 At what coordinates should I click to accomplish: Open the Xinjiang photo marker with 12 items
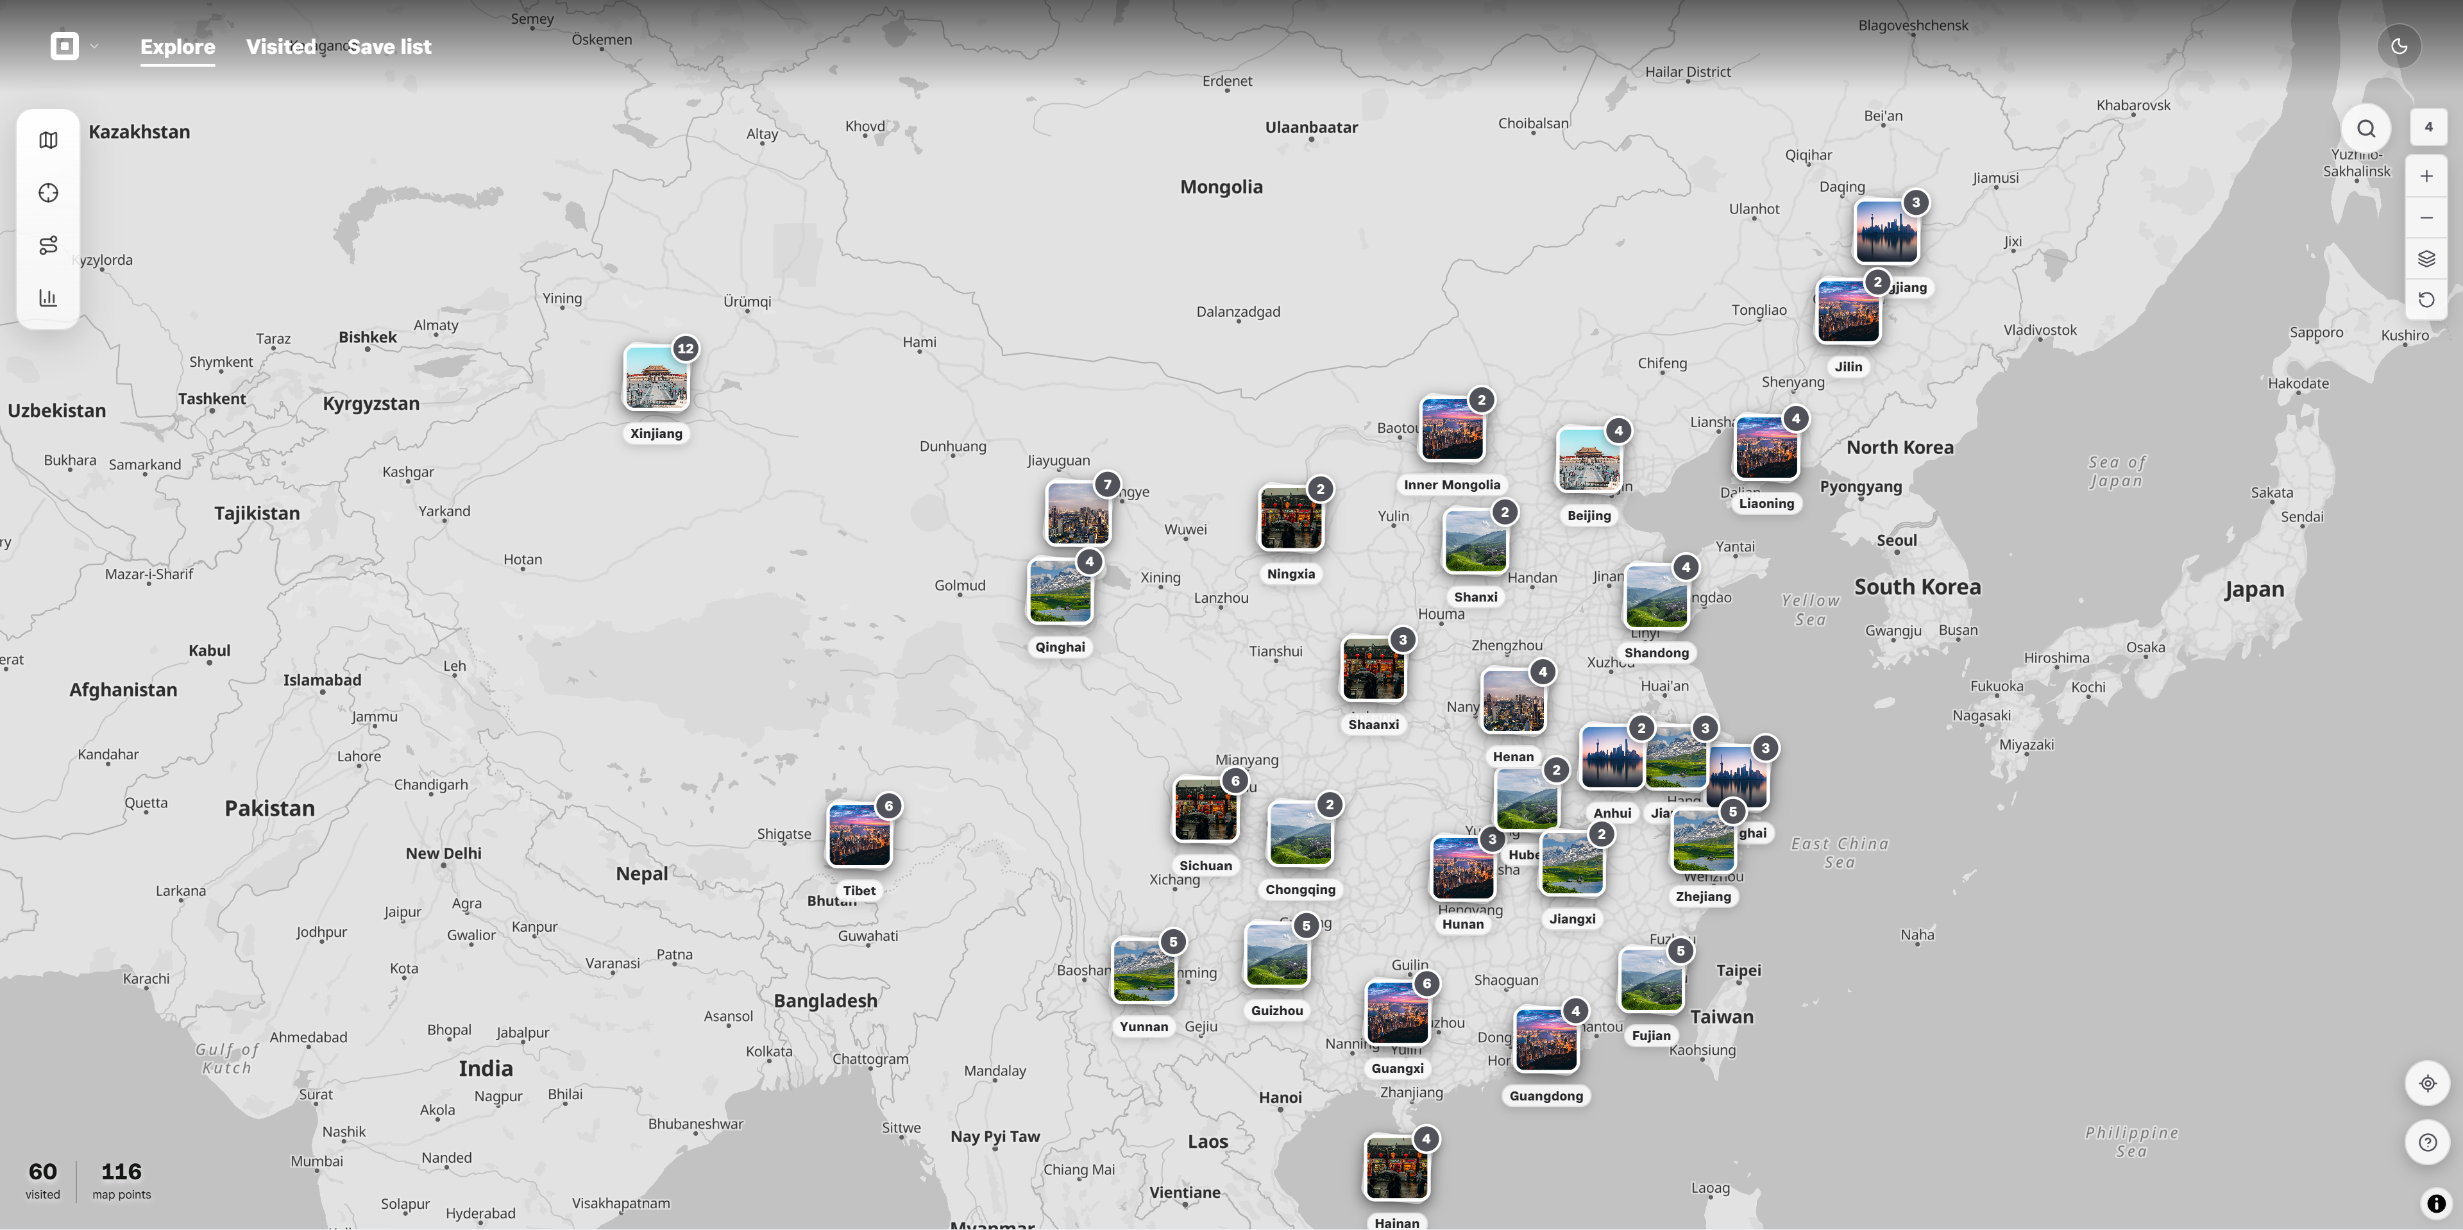(657, 378)
